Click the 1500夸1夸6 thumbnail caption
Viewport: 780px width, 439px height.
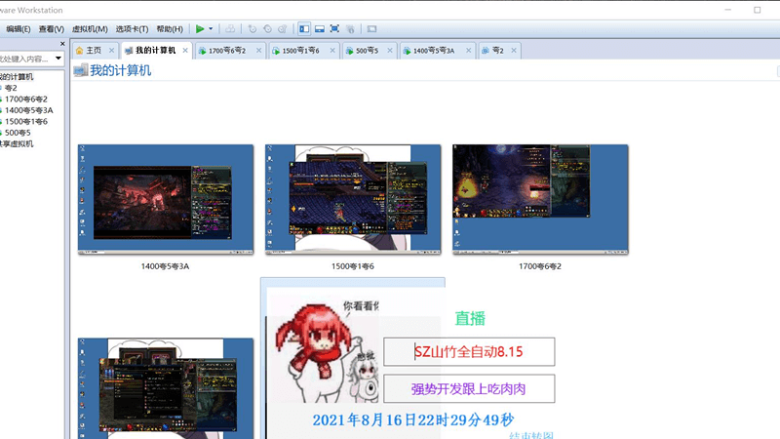point(353,266)
